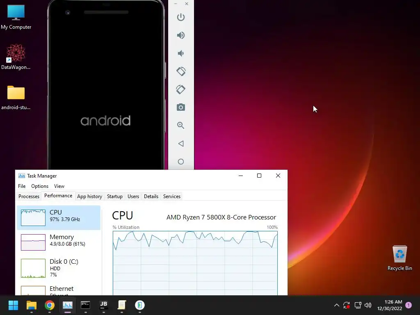The width and height of the screenshot is (420, 315).
Task: Click the emulator volume up icon
Action: (181, 35)
